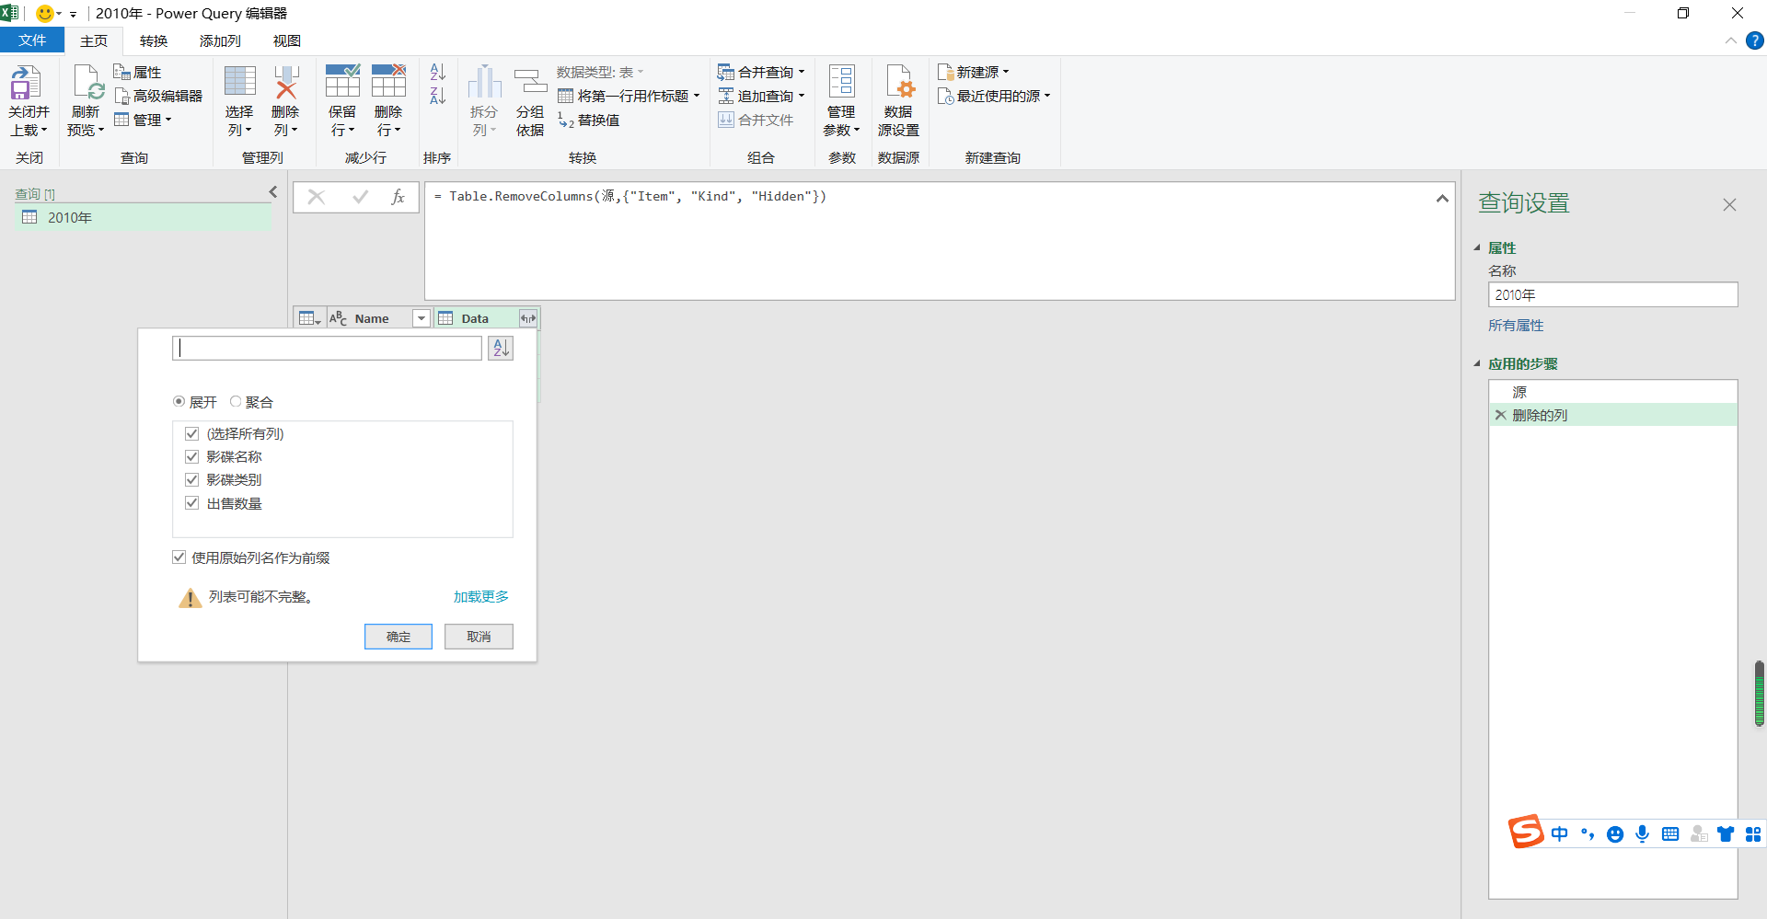Viewport: 1767px width, 919px height.
Task: Click the fx formula button
Action: click(x=398, y=197)
